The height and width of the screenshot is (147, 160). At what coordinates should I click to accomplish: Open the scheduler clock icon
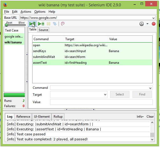pyautogui.click(x=142, y=24)
